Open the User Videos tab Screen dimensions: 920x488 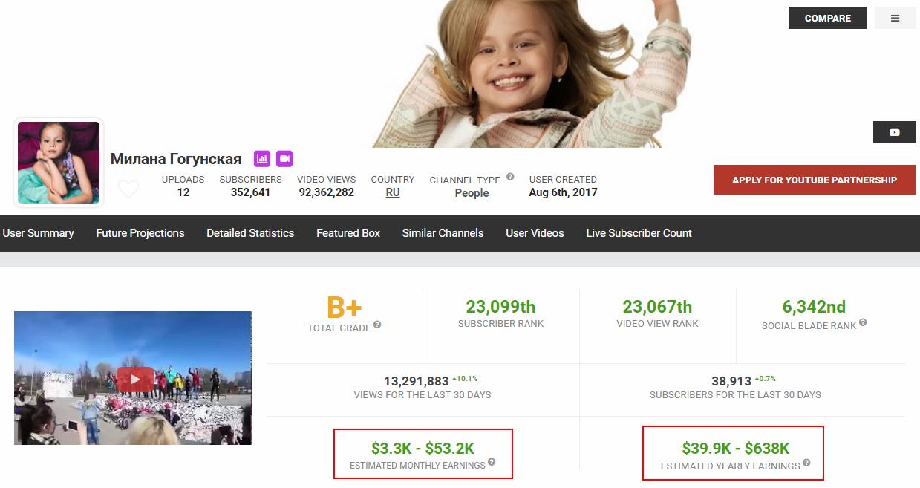(535, 233)
